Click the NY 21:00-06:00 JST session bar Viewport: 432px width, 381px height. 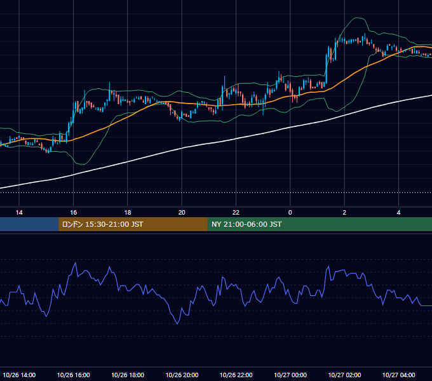(320, 224)
